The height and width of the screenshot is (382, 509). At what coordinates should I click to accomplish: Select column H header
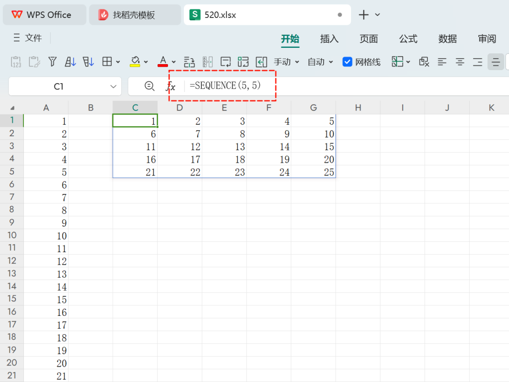click(358, 107)
